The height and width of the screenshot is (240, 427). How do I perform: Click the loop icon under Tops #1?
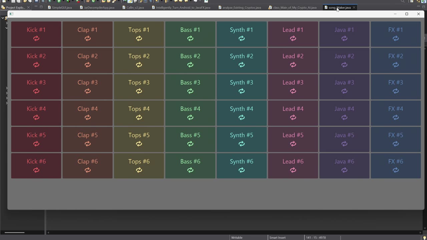[139, 38]
